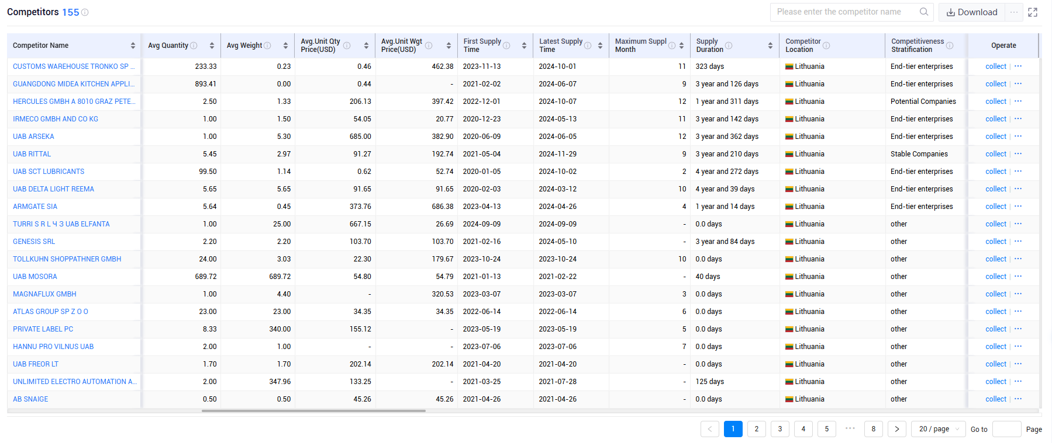The width and height of the screenshot is (1052, 443).
Task: Click the pagination ellipsis to jump pages
Action: point(850,428)
